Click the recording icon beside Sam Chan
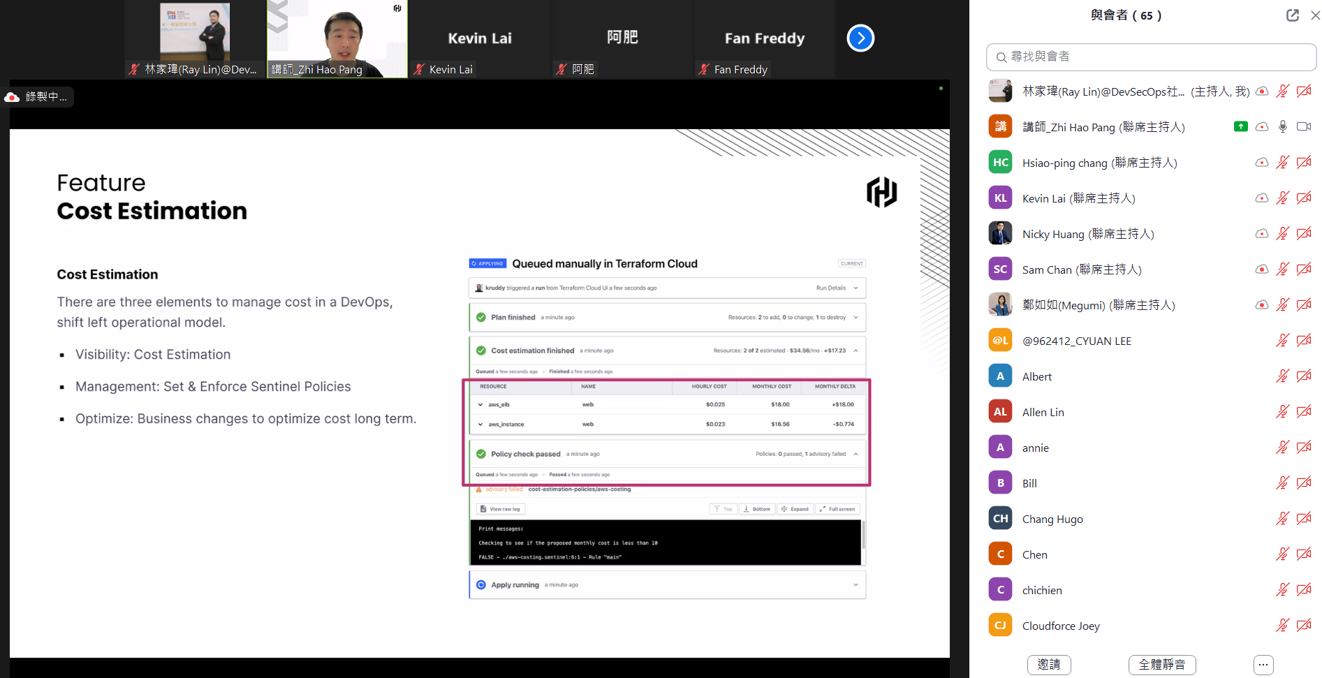Image resolution: width=1322 pixels, height=678 pixels. [x=1261, y=270]
